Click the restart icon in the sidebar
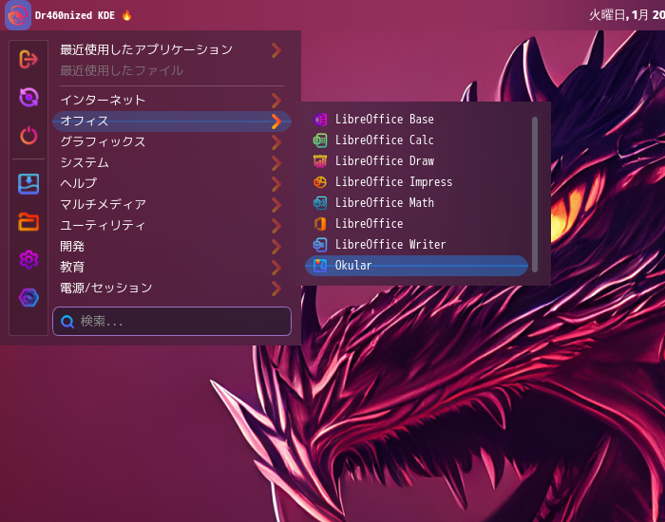 click(28, 97)
